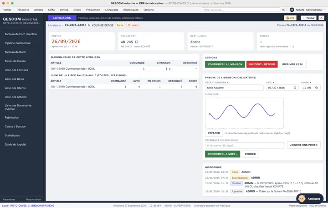328x208 pixels.
Task: Click the En préparation history badge
Action: click(240, 178)
